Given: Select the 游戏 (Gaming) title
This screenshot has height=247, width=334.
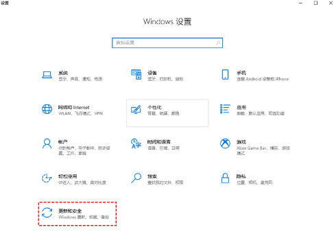Looking at the screenshot, I should pos(241,142).
